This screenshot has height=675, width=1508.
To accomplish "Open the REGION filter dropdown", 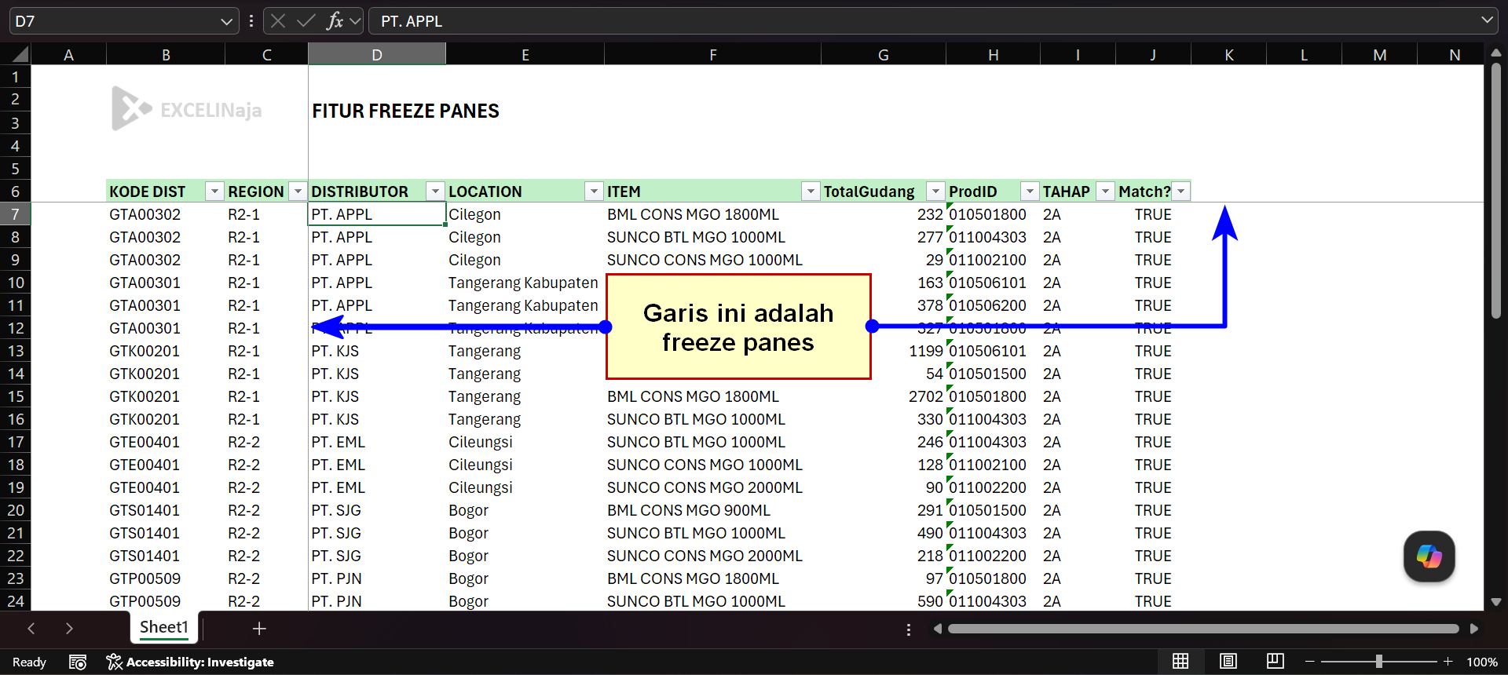I will [298, 192].
